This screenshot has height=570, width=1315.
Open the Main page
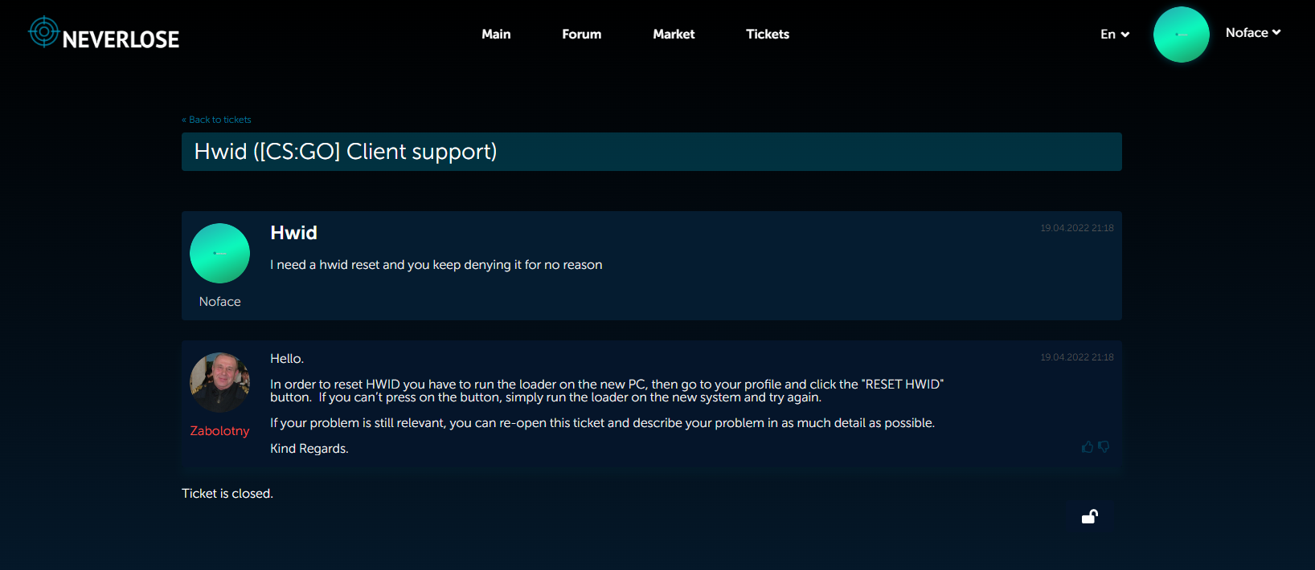[496, 34]
